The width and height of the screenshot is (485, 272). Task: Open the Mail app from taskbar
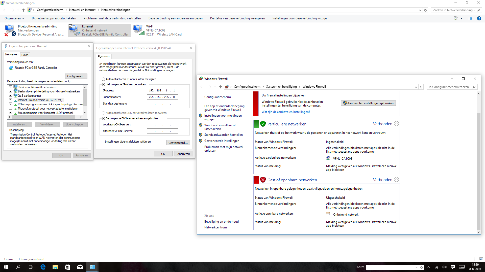(80, 267)
